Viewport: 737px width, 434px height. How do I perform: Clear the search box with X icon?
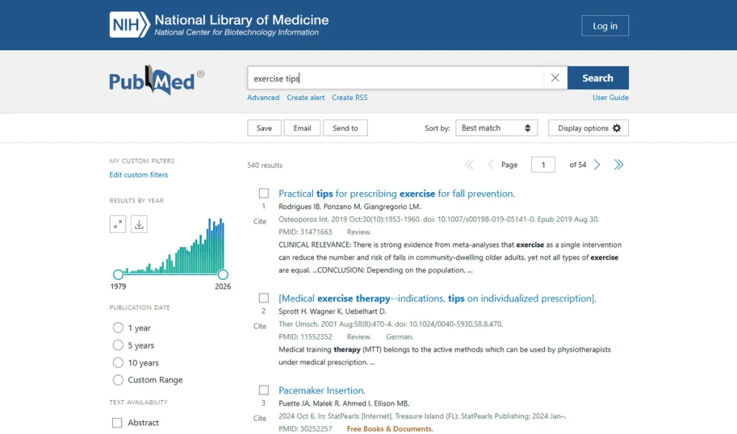point(555,78)
